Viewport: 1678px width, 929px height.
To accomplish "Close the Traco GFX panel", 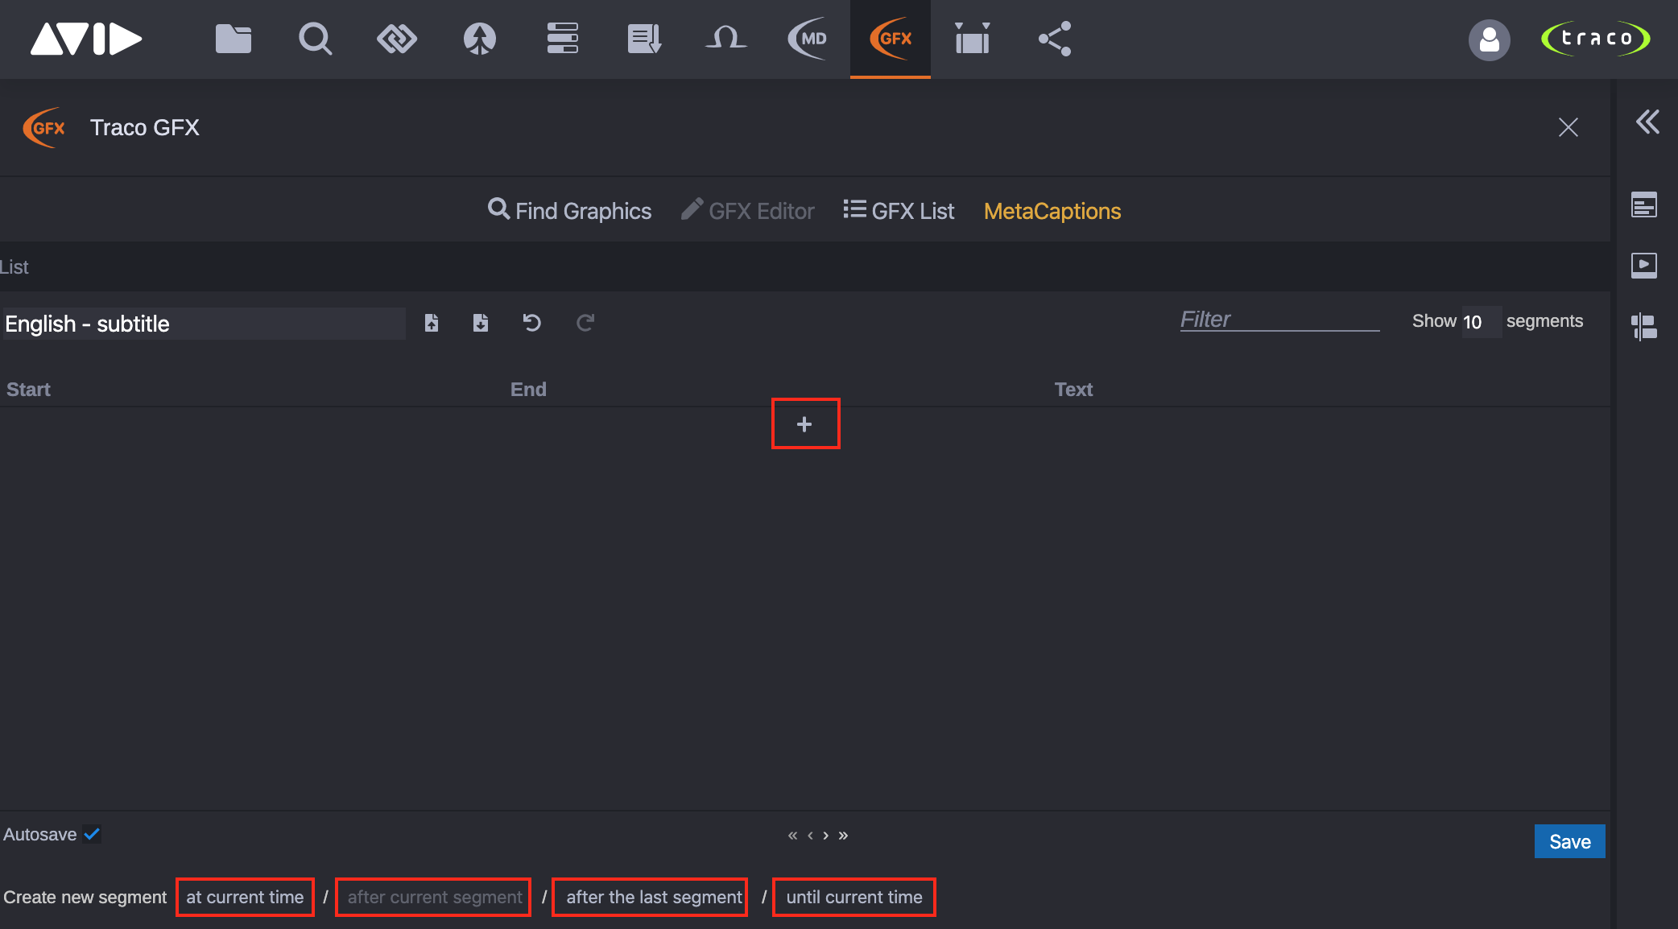I will [x=1568, y=127].
